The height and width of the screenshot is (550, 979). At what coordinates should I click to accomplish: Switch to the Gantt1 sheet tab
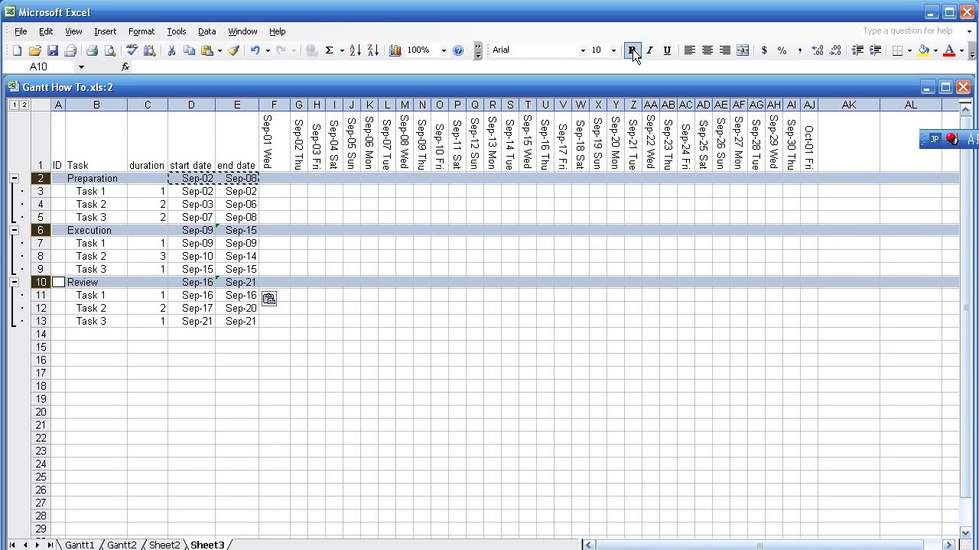click(80, 545)
